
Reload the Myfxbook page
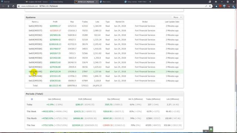(x=13, y=6)
